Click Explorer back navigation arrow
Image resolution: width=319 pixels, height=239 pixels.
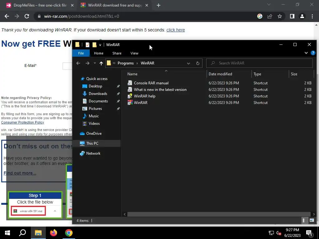pyautogui.click(x=78, y=63)
